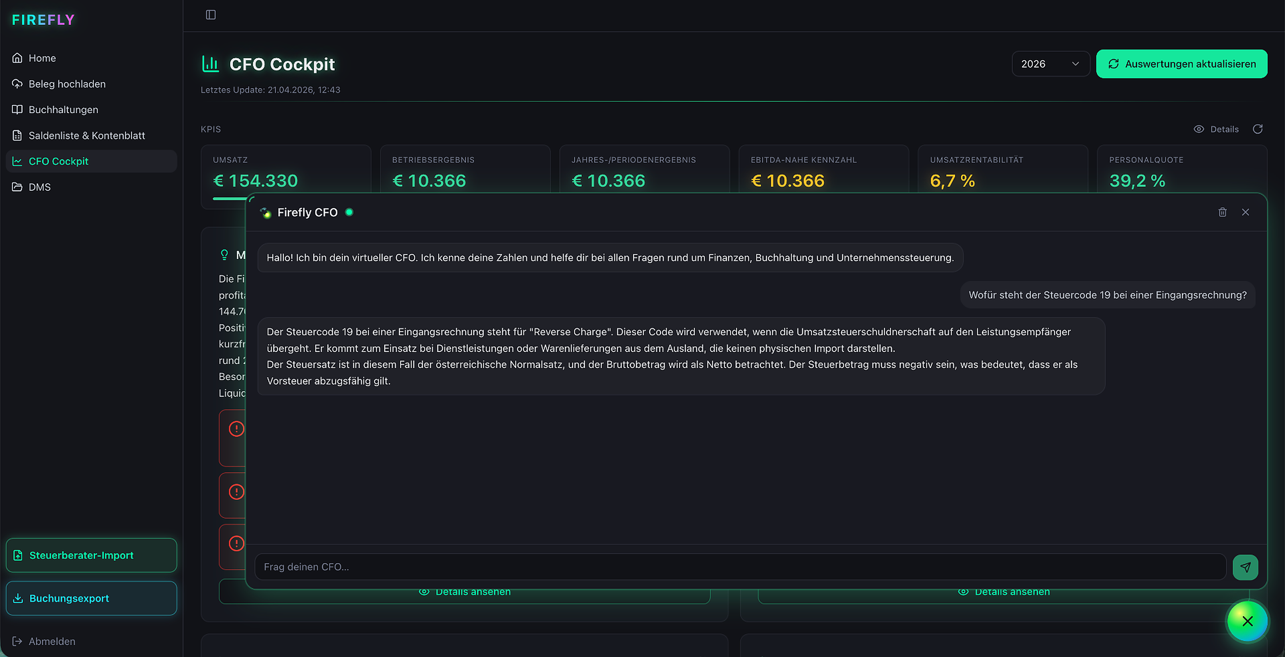1285x657 pixels.
Task: Click the Letztes Update timestamp
Action: 270,90
